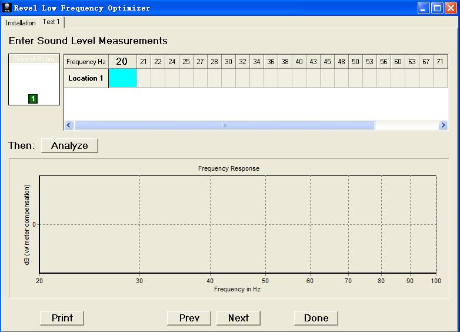The height and width of the screenshot is (332, 460).
Task: Click the Revel application icon in the title bar
Action: pyautogui.click(x=6, y=8)
